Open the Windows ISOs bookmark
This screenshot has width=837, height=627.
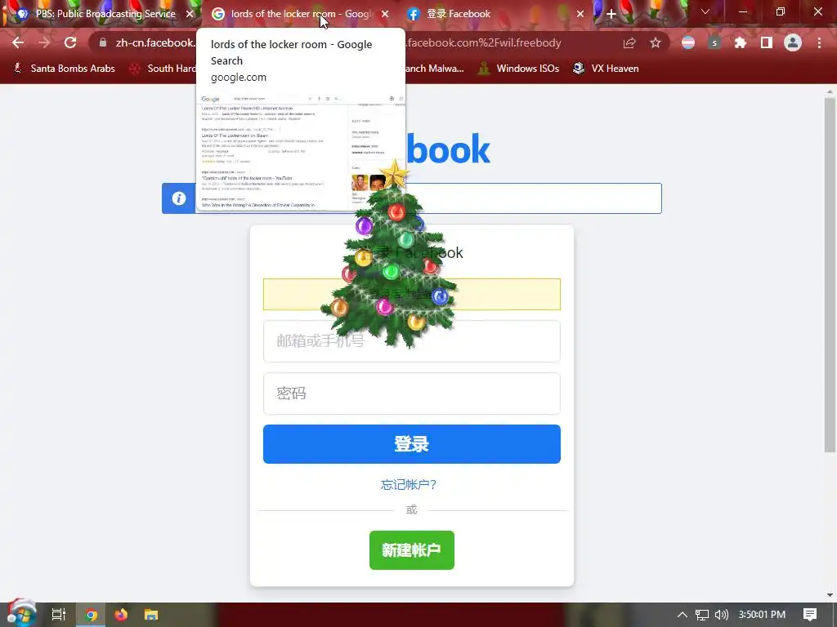(x=519, y=69)
